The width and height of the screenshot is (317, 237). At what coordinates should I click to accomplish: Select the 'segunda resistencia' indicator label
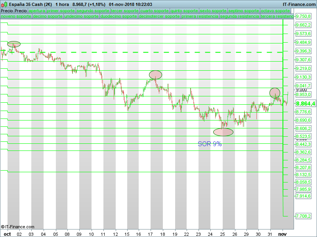pyautogui.click(x=240, y=17)
